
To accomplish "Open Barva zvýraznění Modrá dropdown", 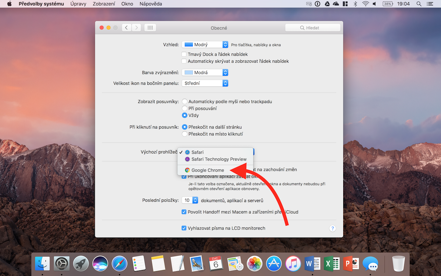I will (x=205, y=72).
